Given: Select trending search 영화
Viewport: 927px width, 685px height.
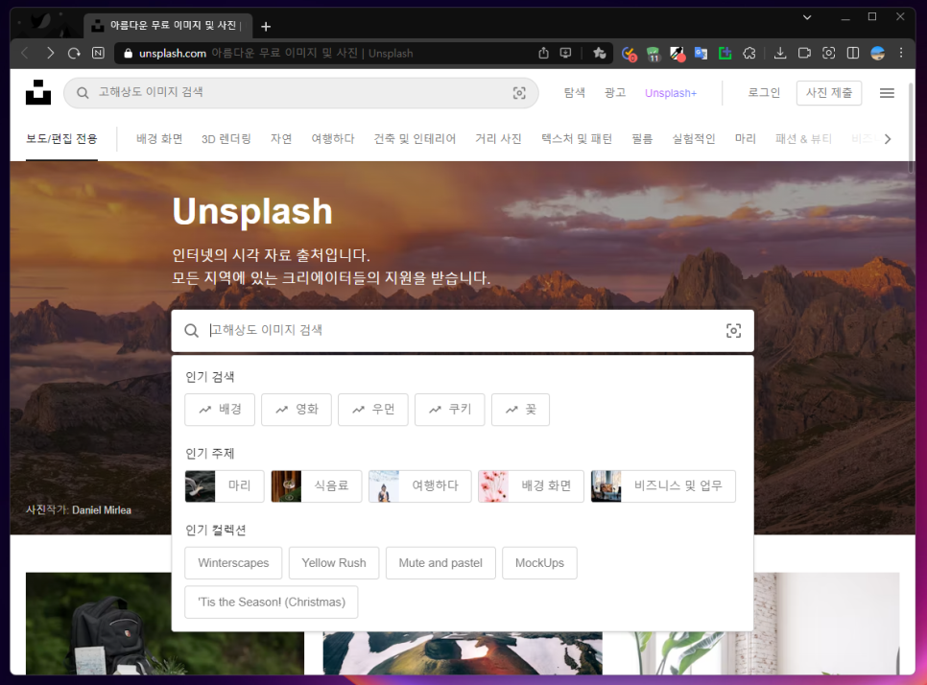Looking at the screenshot, I should (x=297, y=410).
